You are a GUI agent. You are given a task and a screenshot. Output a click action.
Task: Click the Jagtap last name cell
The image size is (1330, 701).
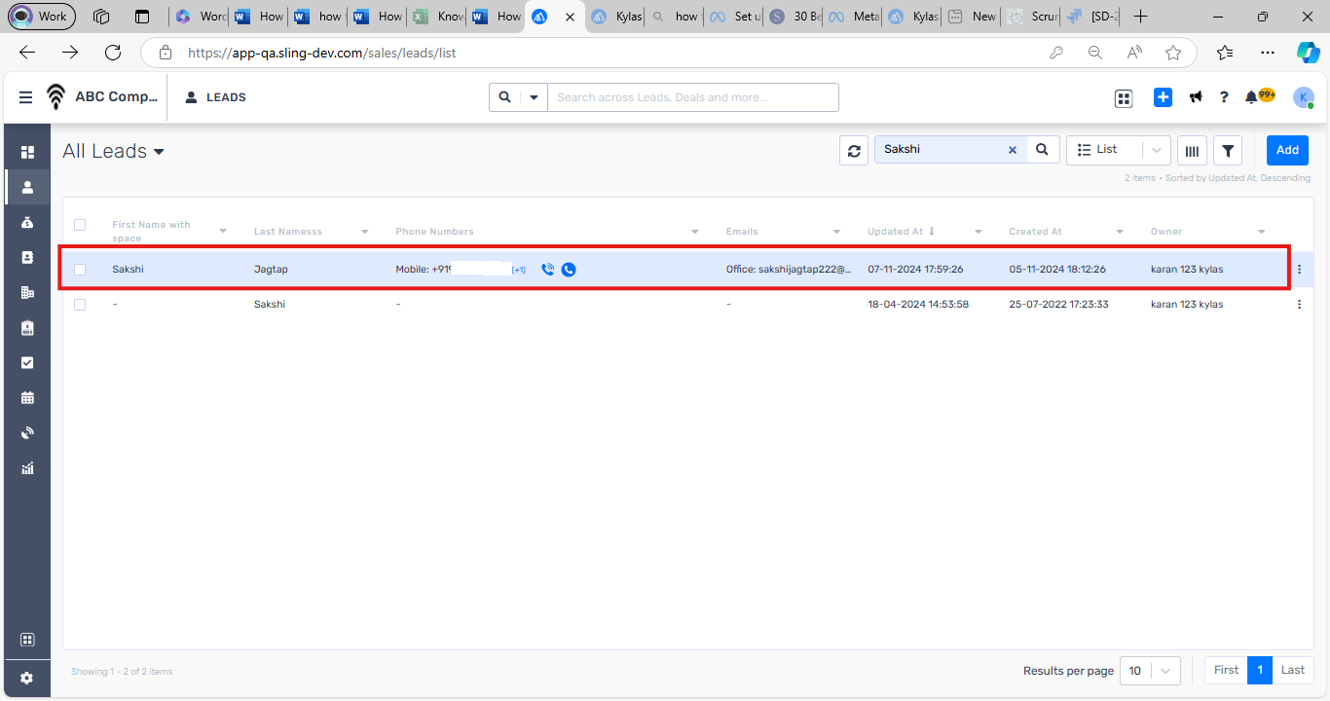(271, 270)
